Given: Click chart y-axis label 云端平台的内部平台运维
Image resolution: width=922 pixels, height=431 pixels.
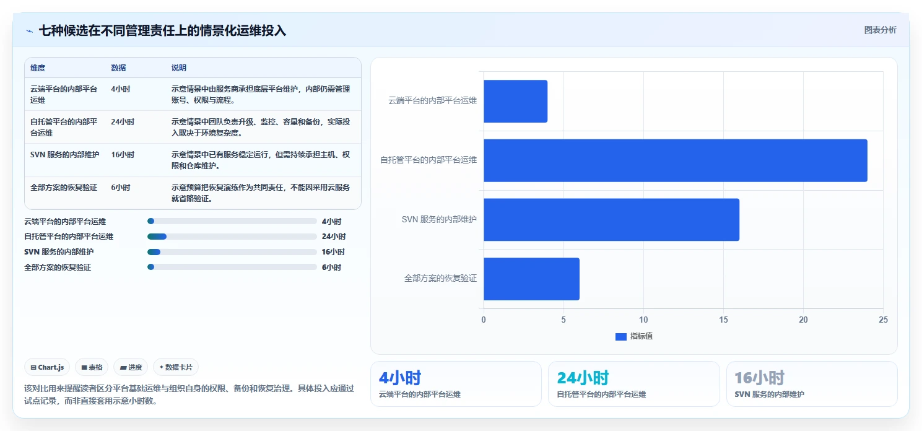Looking at the screenshot, I should (x=432, y=100).
